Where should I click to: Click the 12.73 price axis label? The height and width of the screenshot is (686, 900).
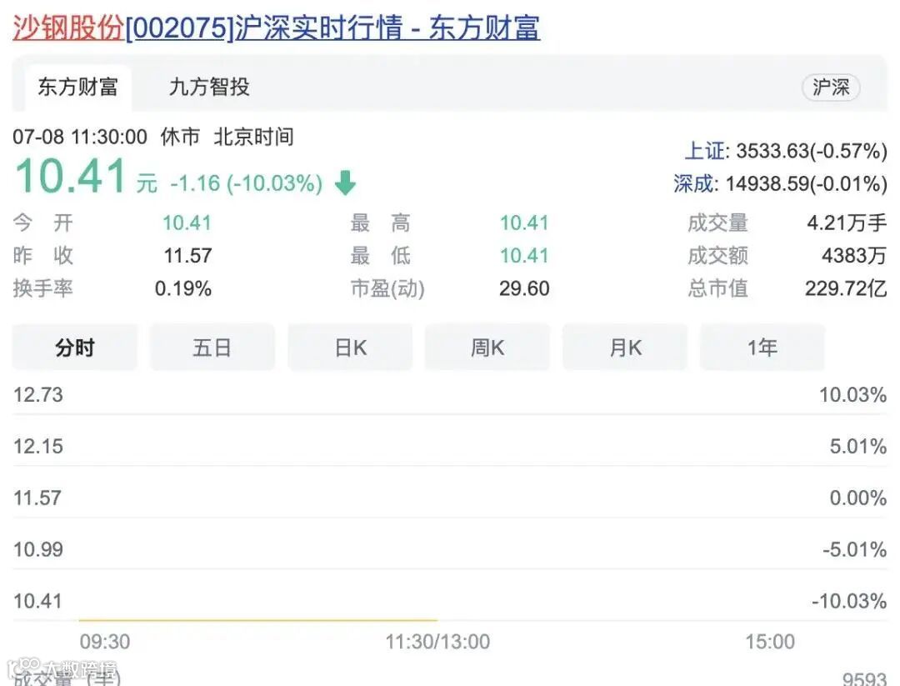pyautogui.click(x=37, y=395)
